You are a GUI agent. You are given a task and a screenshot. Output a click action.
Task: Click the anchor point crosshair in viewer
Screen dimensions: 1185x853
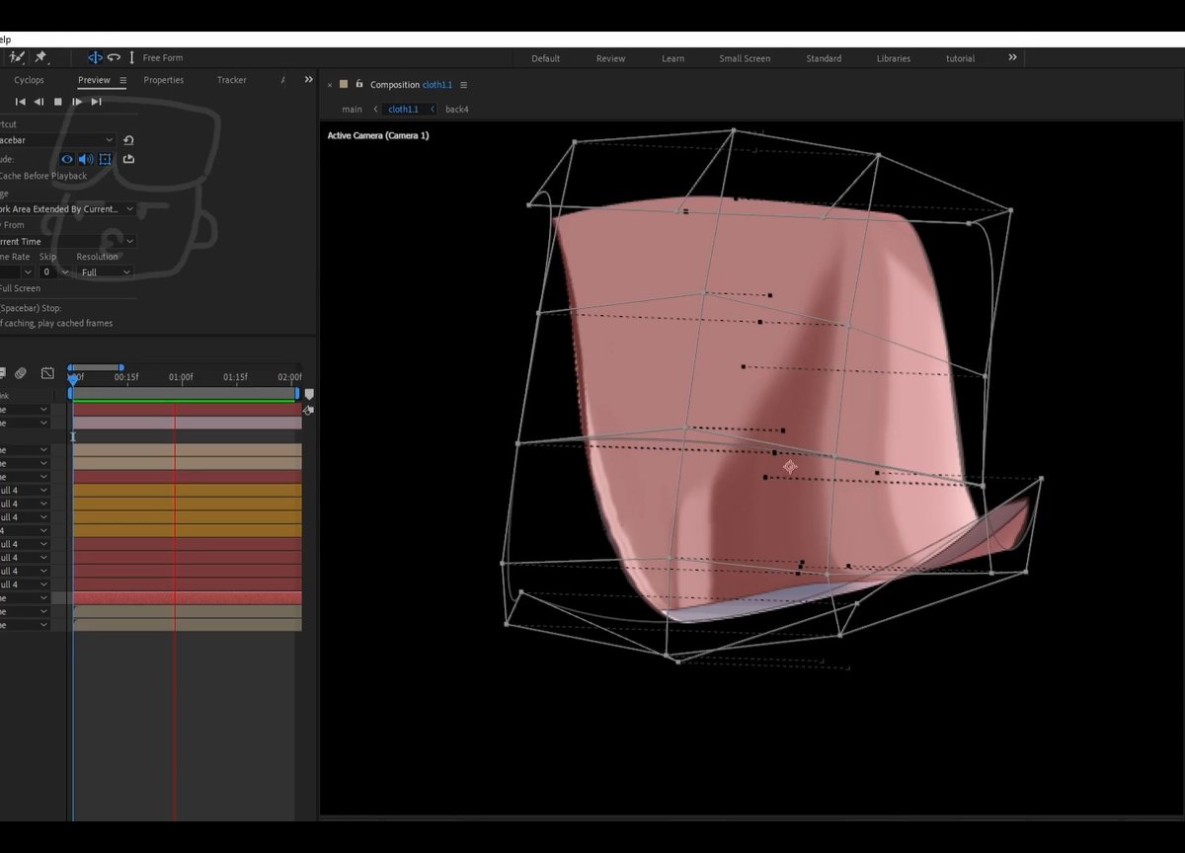pyautogui.click(x=789, y=466)
